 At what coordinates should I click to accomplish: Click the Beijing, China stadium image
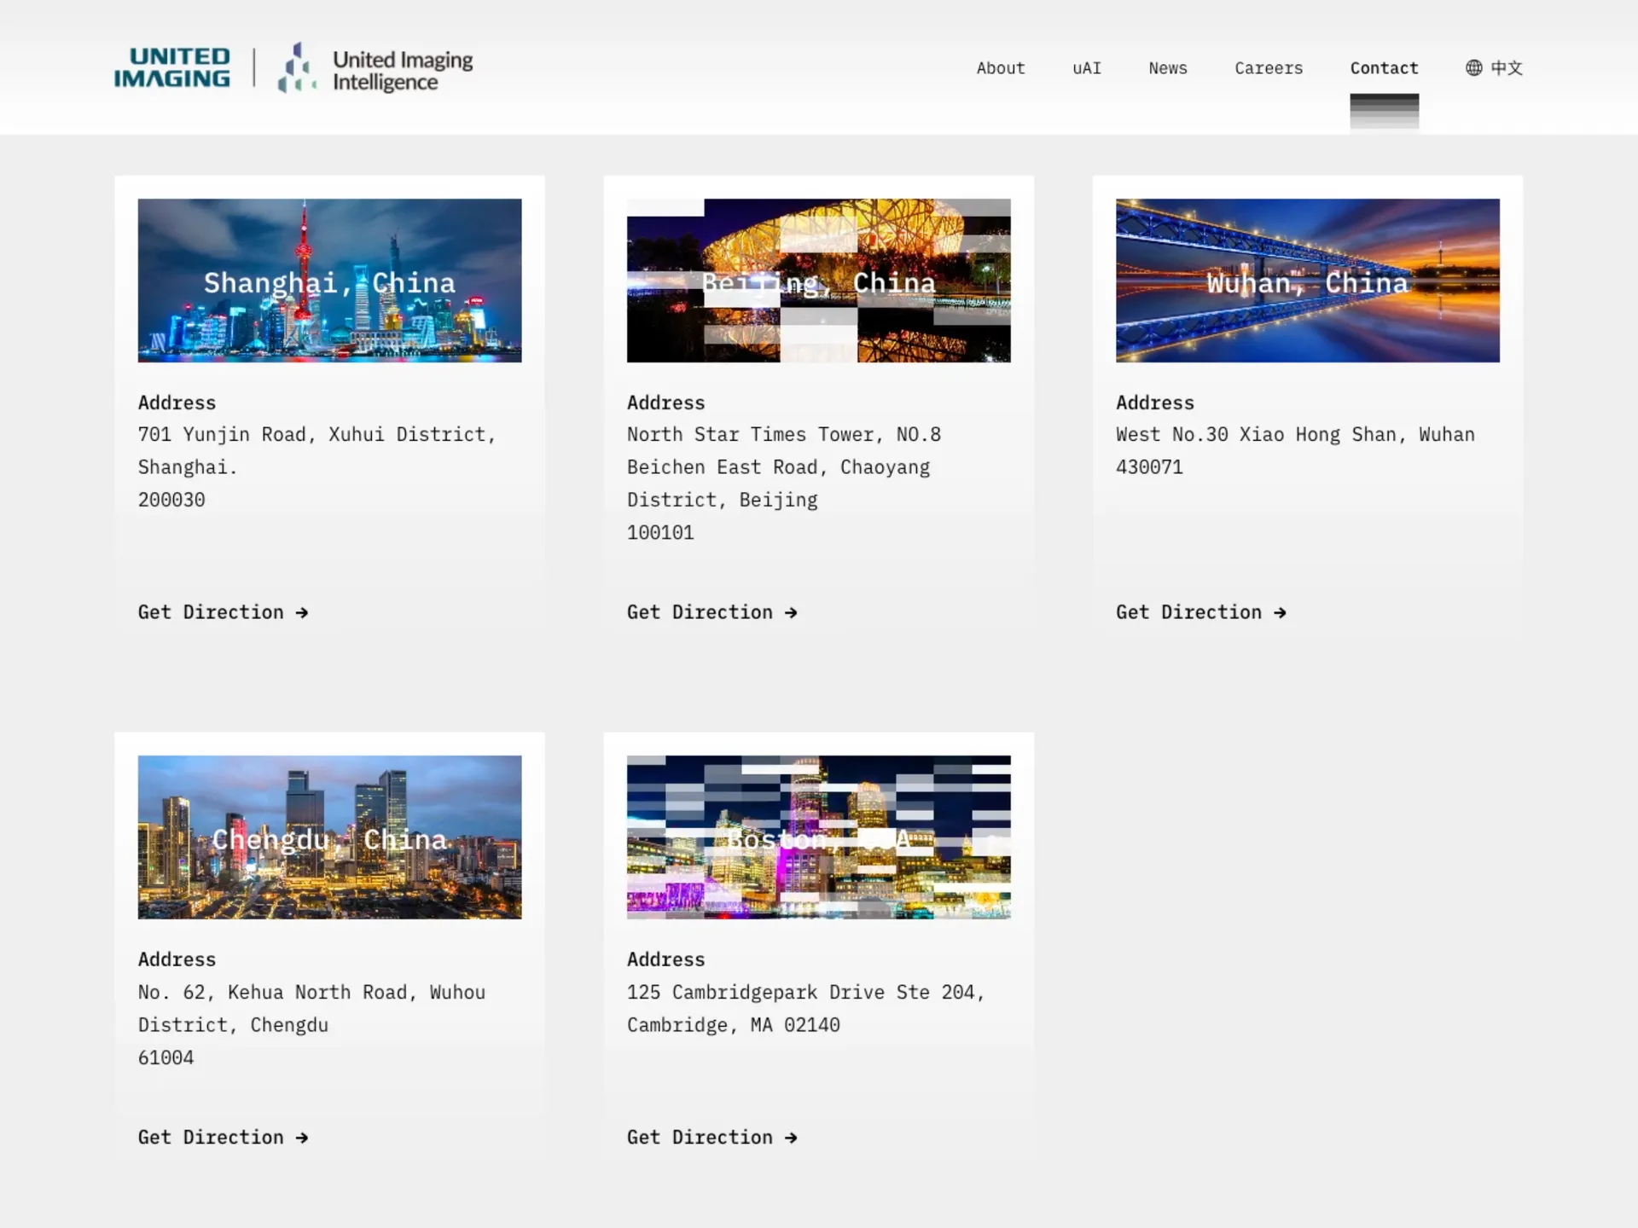pos(818,281)
